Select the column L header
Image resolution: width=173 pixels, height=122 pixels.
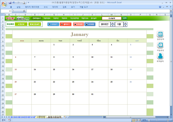point(102,15)
